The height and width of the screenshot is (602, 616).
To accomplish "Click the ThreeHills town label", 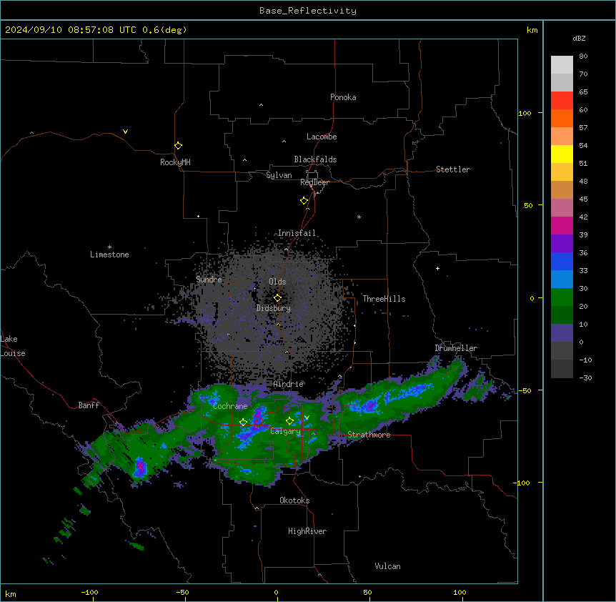I will tap(384, 299).
